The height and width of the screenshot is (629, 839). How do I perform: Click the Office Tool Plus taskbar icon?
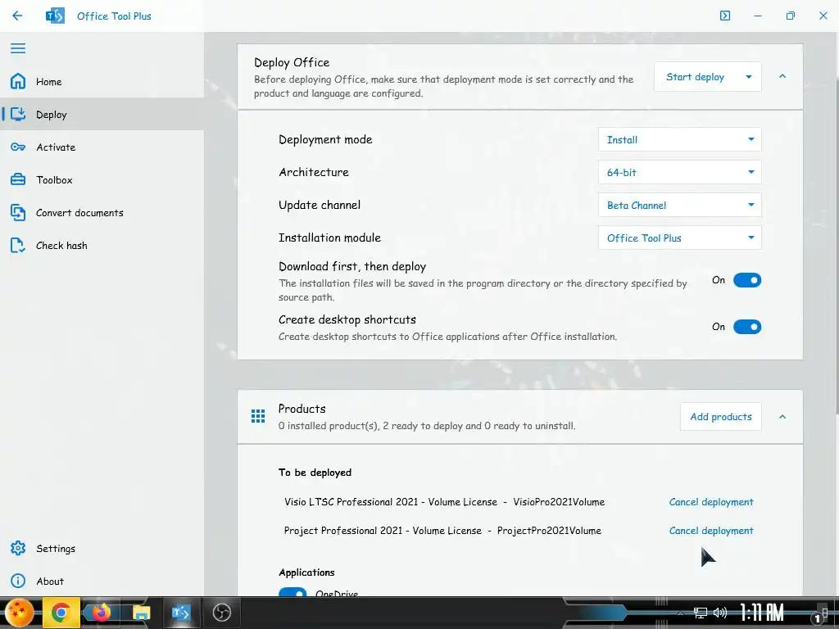point(181,613)
